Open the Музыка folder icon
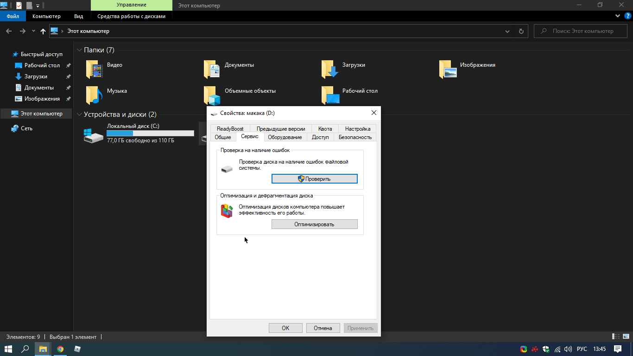The image size is (633, 356). pos(95,95)
